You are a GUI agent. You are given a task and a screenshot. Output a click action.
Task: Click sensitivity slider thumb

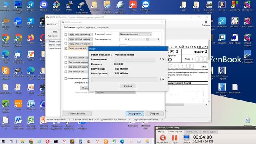[147, 39]
